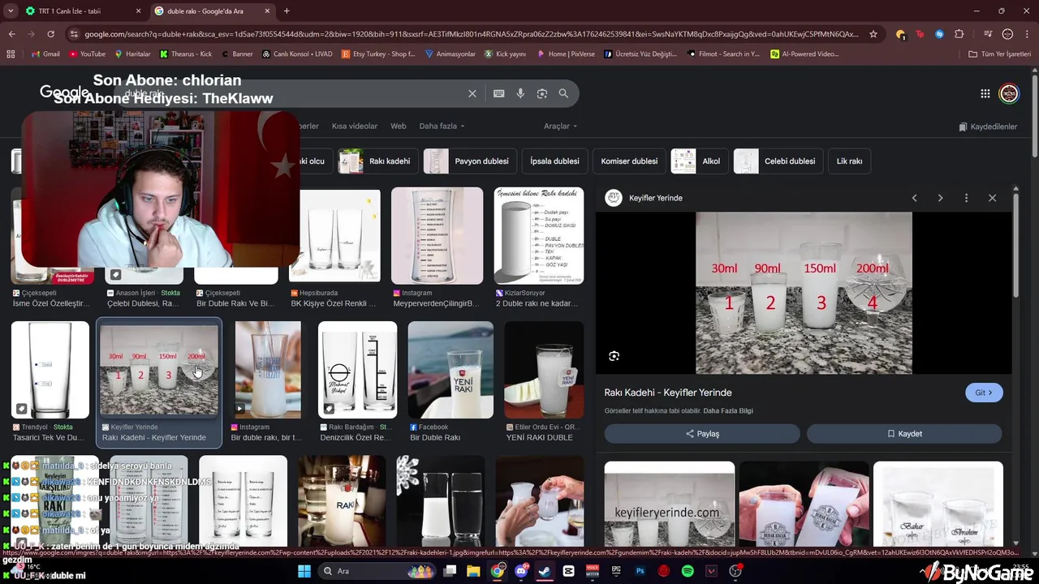Clear the Google search box text
This screenshot has height=584, width=1039.
472,93
